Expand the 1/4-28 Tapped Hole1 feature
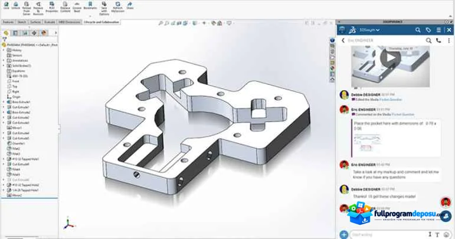This screenshot has height=239, width=455. (x=4, y=190)
